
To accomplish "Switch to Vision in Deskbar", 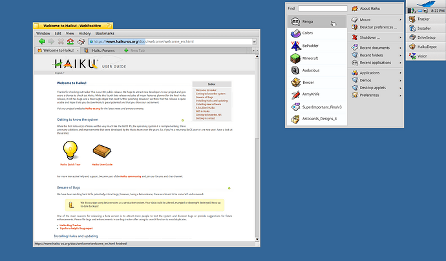I will click(x=426, y=56).
